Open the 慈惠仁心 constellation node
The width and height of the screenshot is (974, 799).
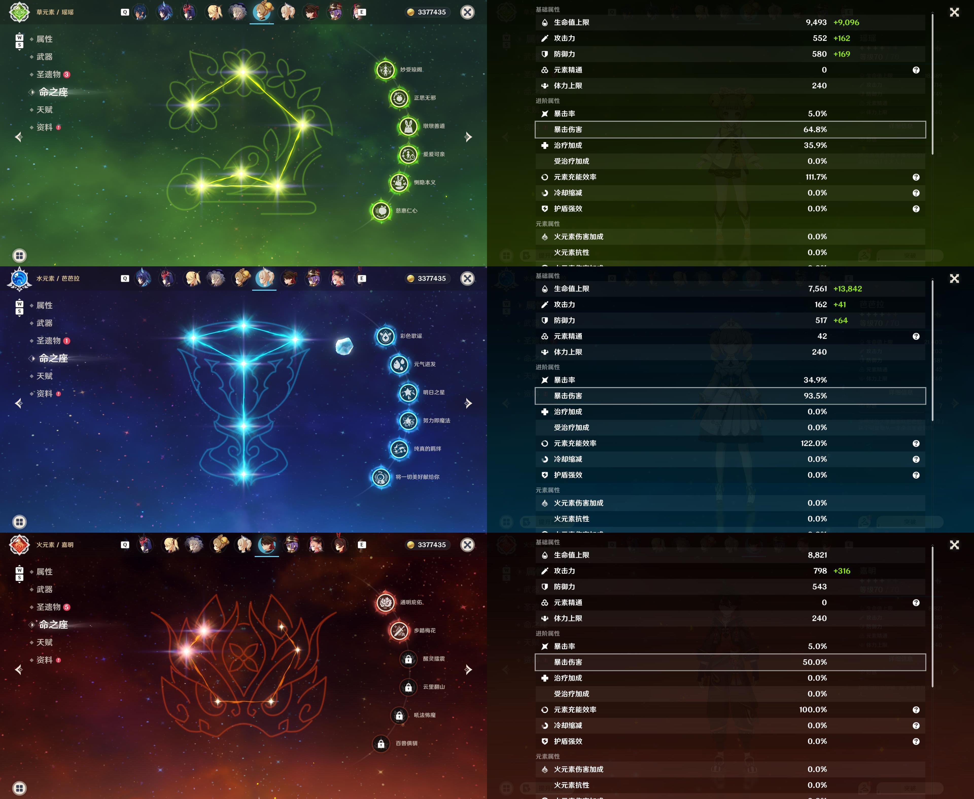click(x=381, y=211)
